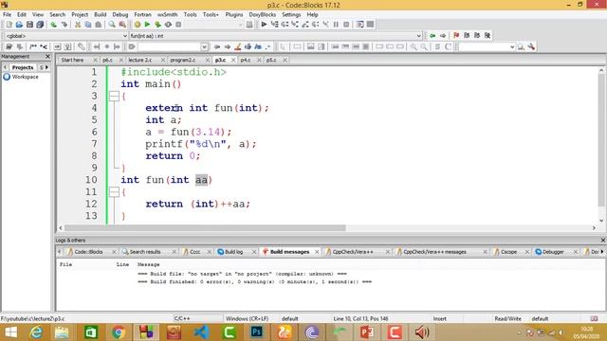The image size is (607, 341).
Task: Save the current file p3.c
Action: click(29, 25)
